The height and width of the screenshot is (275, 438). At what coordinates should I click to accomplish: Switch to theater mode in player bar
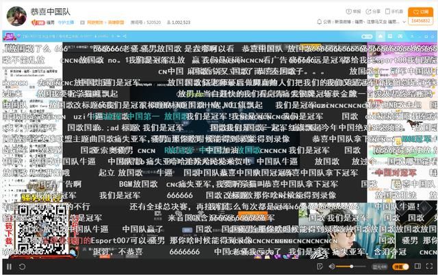(417, 266)
